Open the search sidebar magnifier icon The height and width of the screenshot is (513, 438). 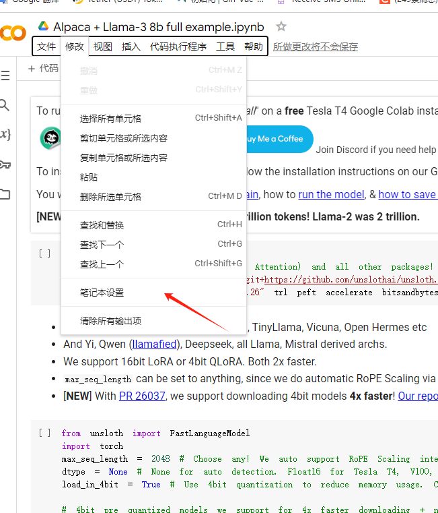[5, 105]
